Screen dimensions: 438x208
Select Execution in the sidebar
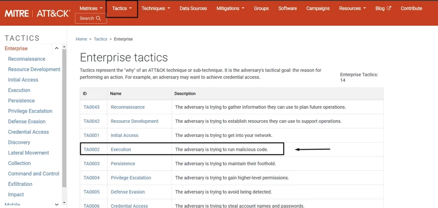pyautogui.click(x=19, y=90)
